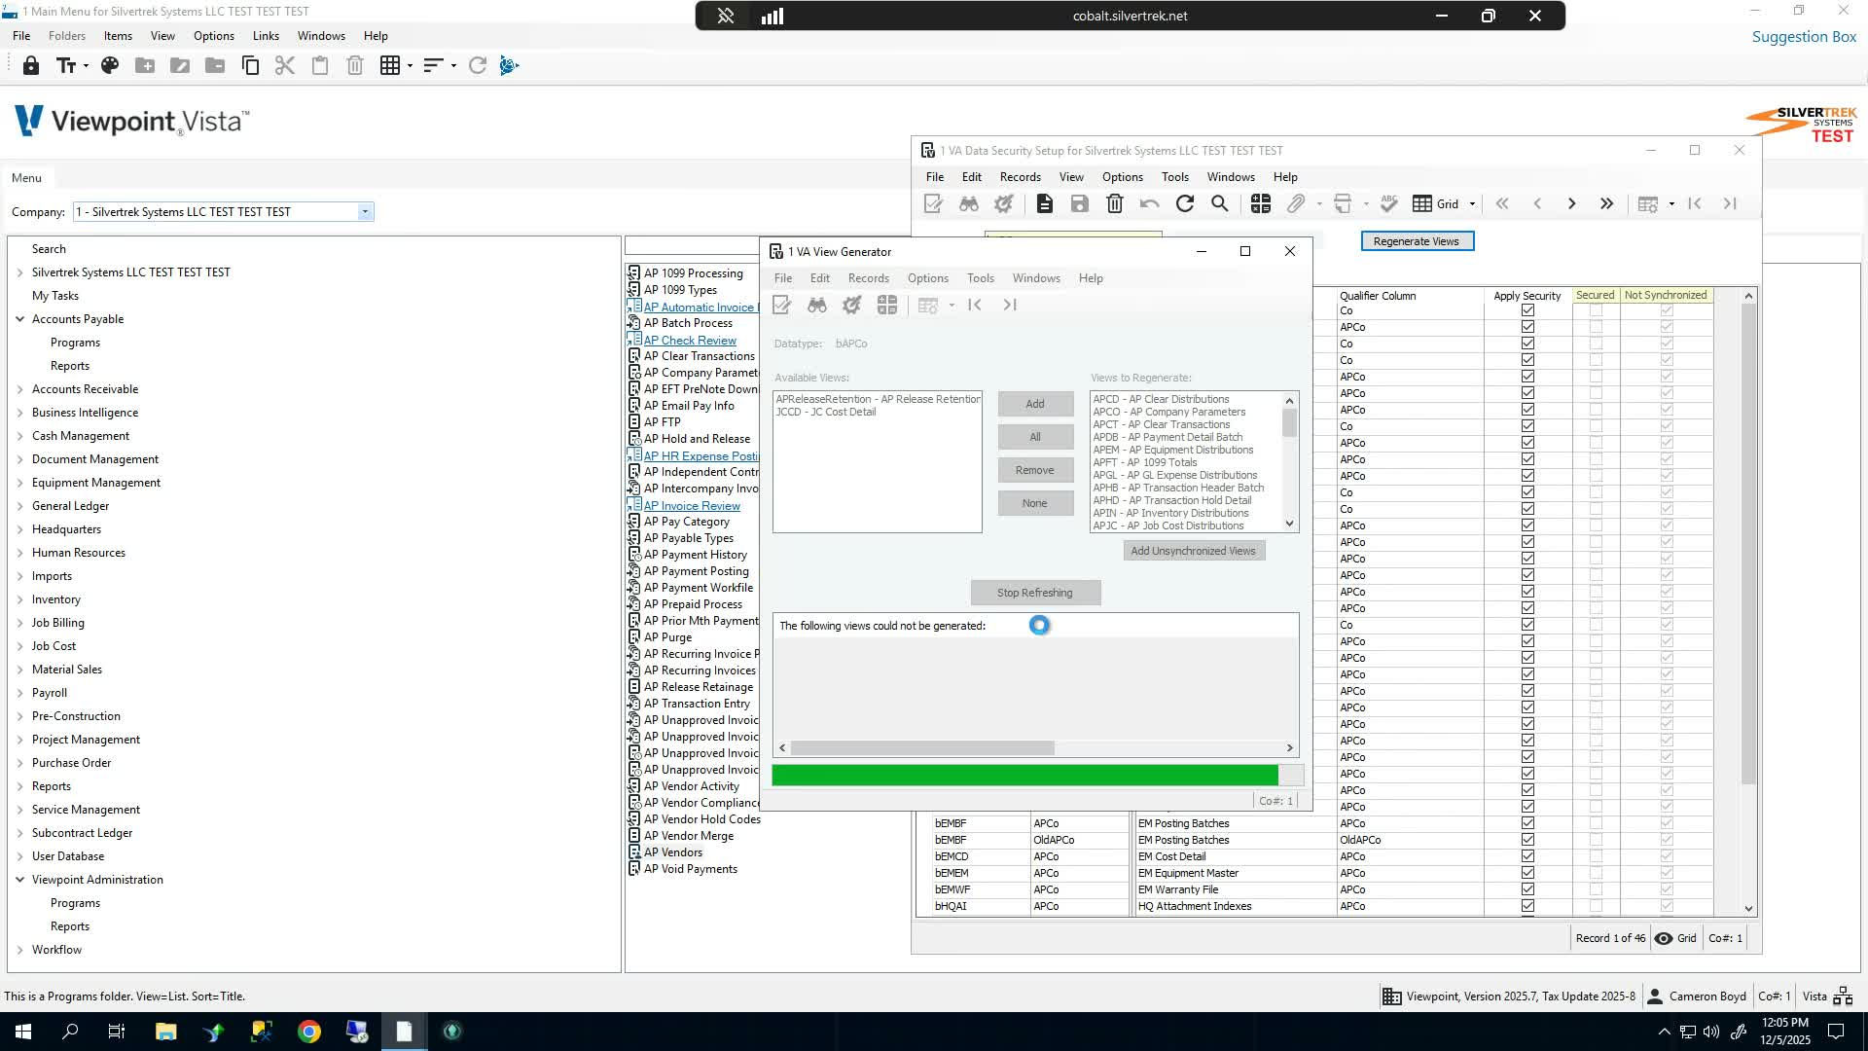Viewport: 1868px width, 1051px height.
Task: Toggle Secured checkbox for EM Equipment Master row
Action: [1596, 873]
